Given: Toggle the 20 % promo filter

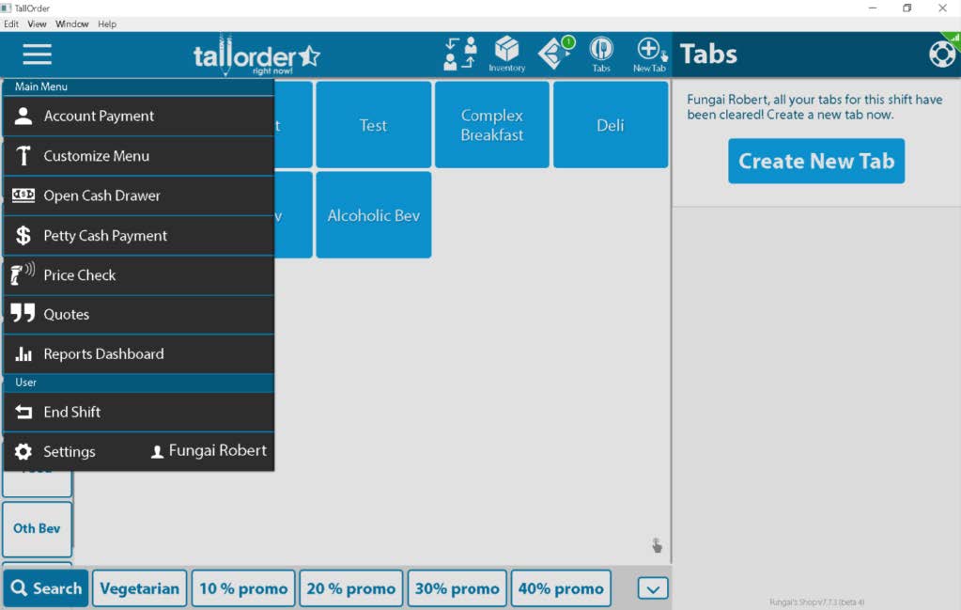Looking at the screenshot, I should point(350,588).
